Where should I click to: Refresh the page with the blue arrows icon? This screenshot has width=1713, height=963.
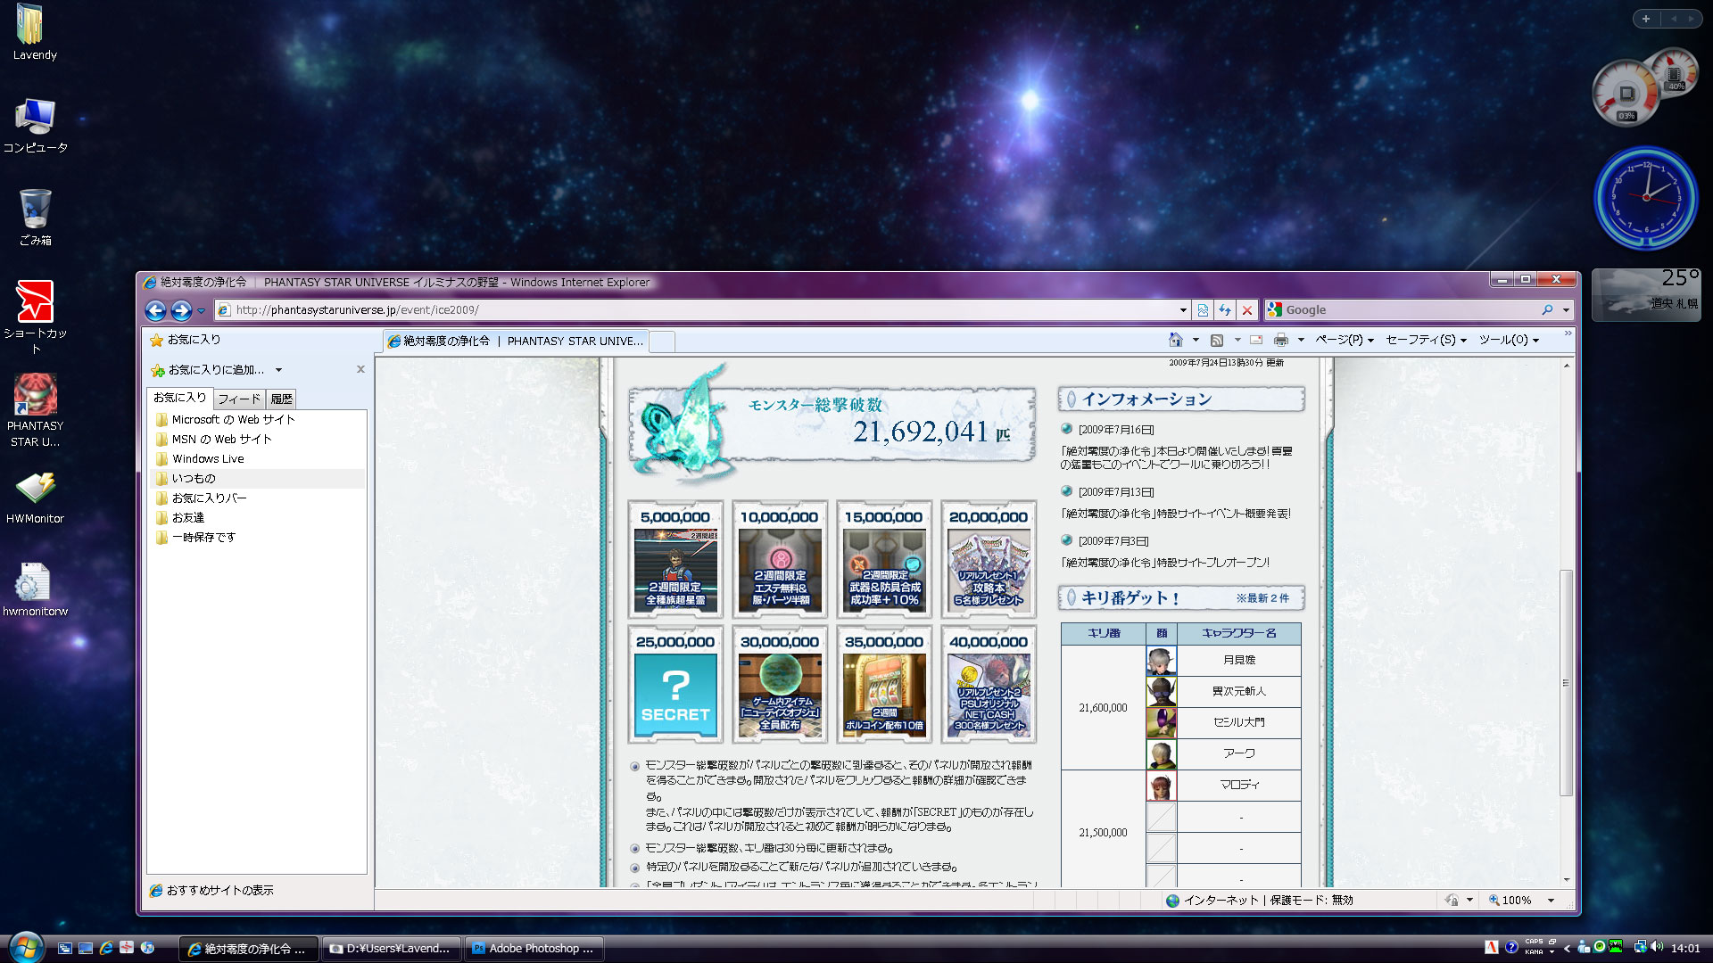tap(1225, 310)
